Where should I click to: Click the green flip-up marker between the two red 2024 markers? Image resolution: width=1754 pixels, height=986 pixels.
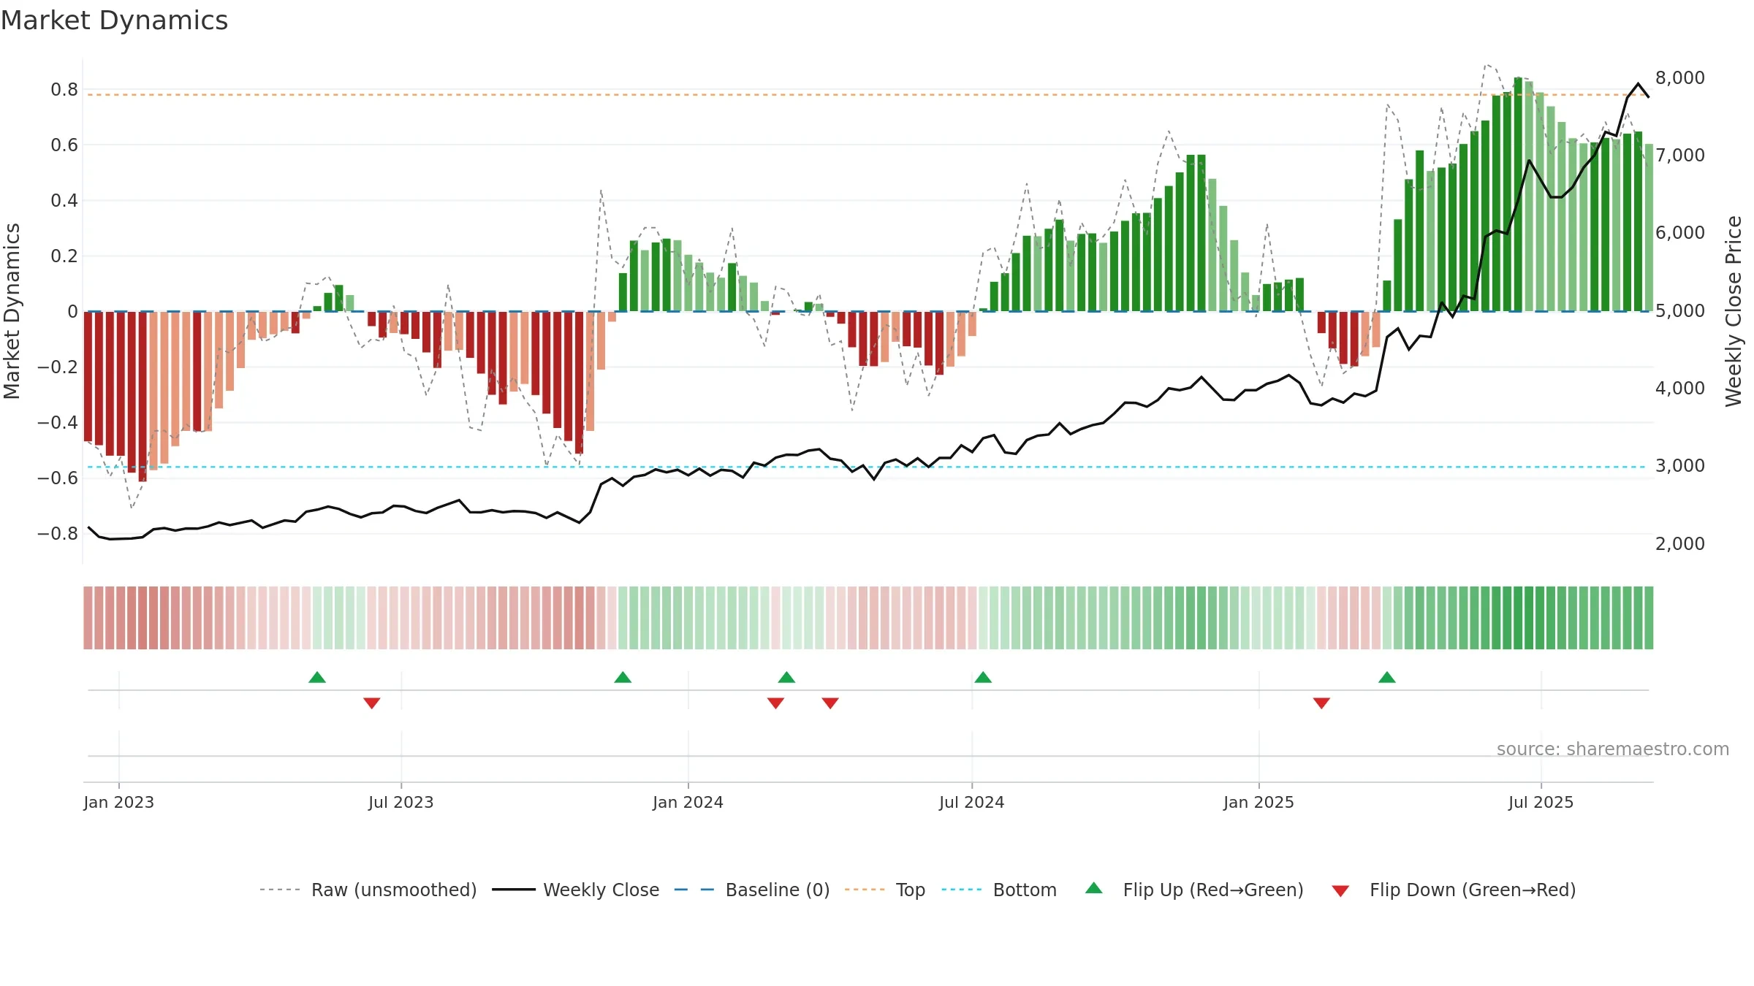click(x=787, y=677)
